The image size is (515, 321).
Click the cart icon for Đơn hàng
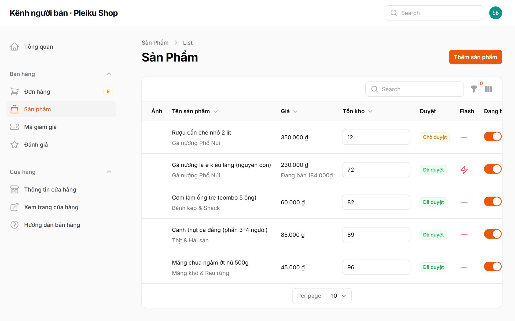14,91
